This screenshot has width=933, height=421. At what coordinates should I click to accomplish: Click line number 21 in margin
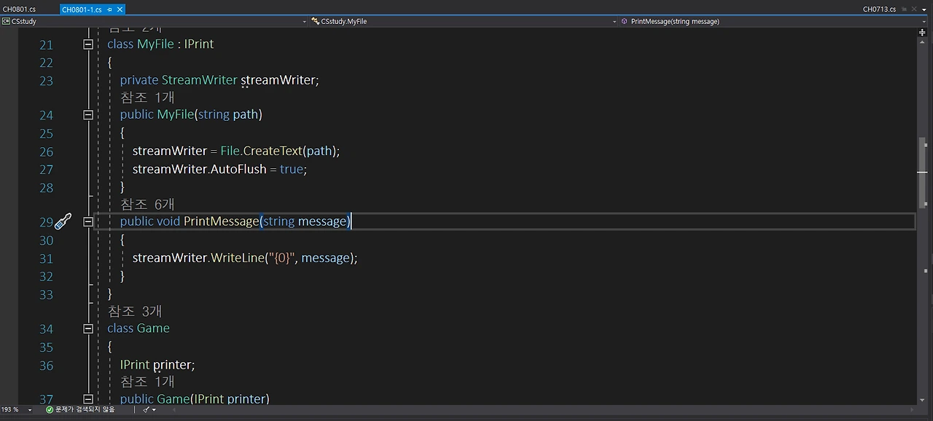pyautogui.click(x=46, y=45)
